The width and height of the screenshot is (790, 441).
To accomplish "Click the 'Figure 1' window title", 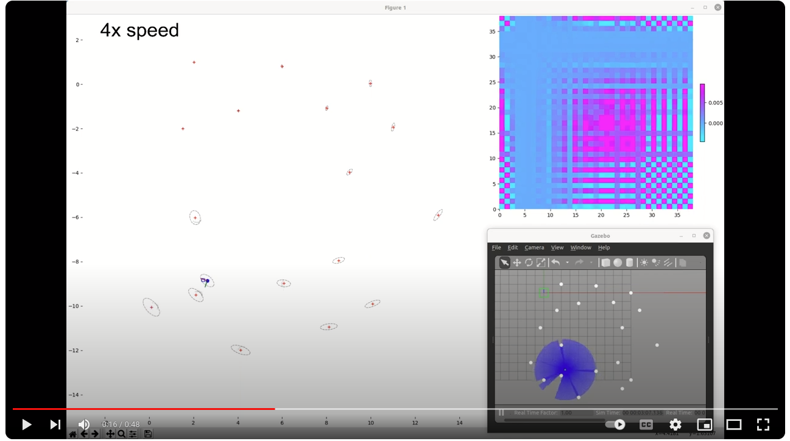I will [x=395, y=7].
